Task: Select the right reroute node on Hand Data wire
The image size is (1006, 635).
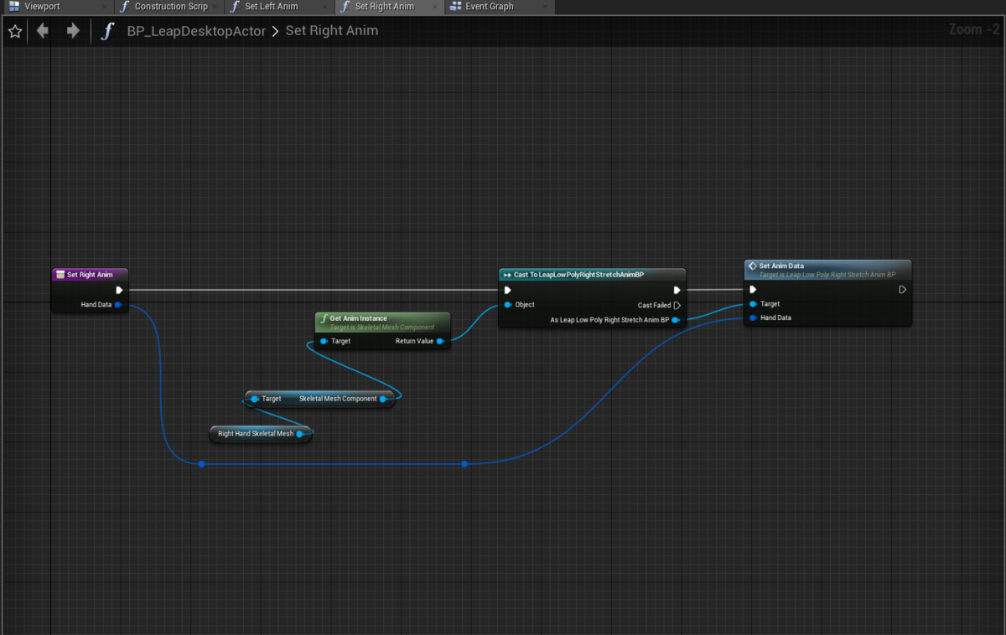Action: [x=464, y=463]
